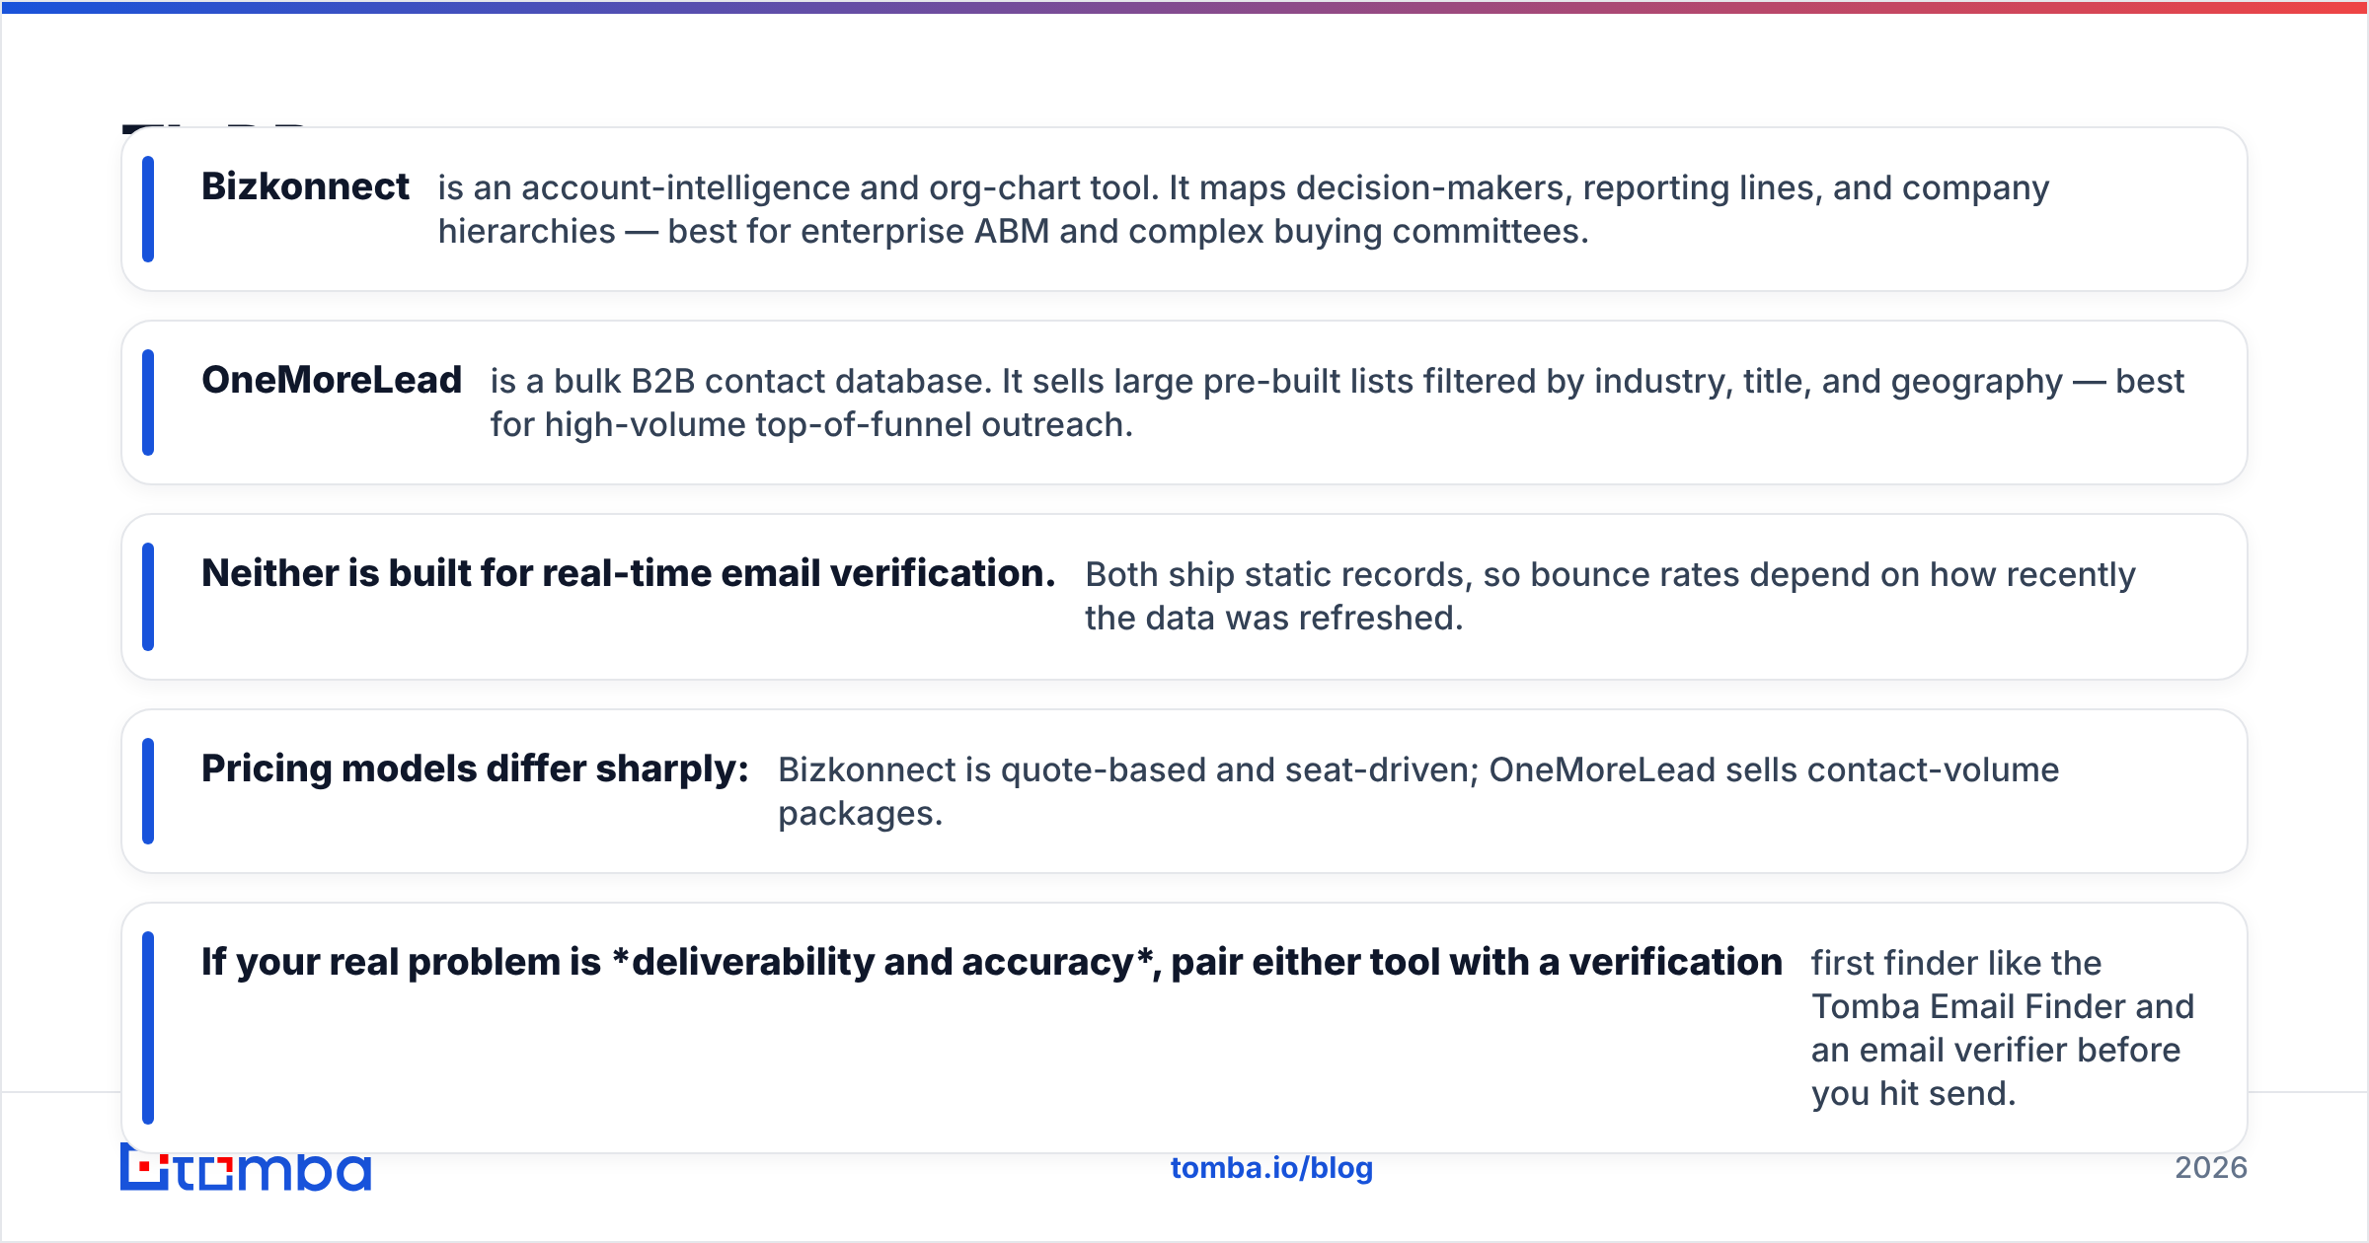Click the blue bar beside the deliverability card
The width and height of the screenshot is (2369, 1243).
[148, 1028]
